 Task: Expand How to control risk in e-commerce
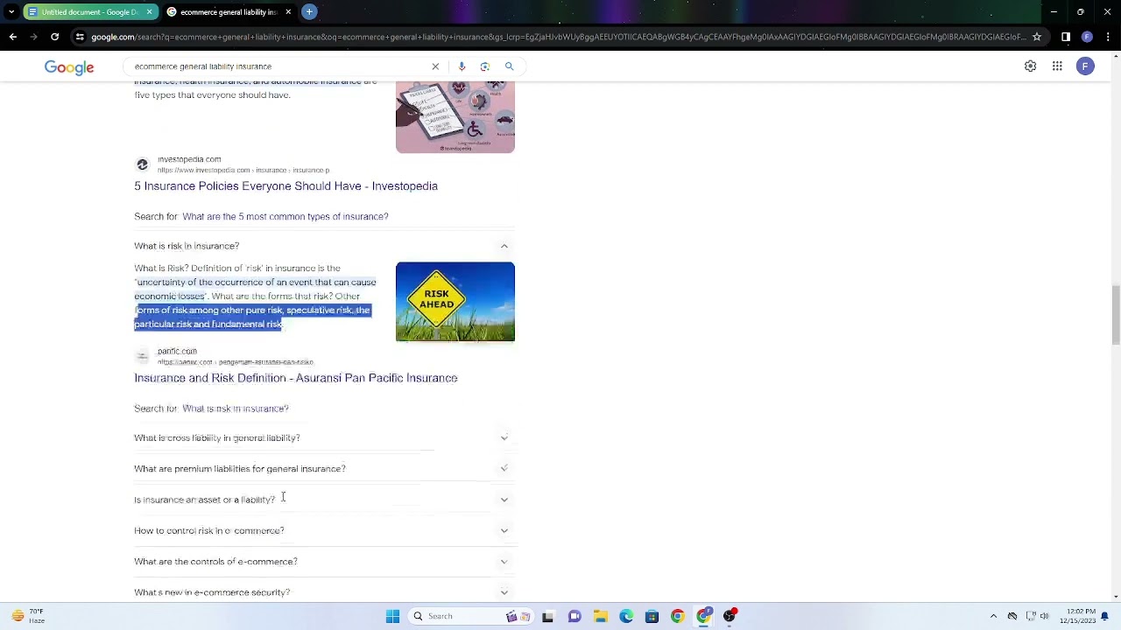324,531
